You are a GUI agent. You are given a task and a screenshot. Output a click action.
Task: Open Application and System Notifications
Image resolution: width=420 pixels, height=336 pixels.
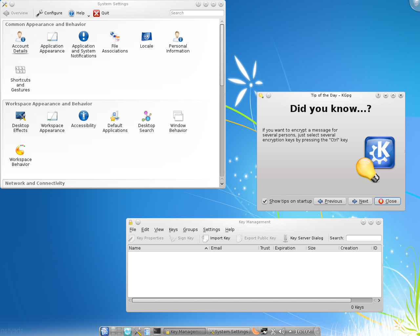pos(83,44)
